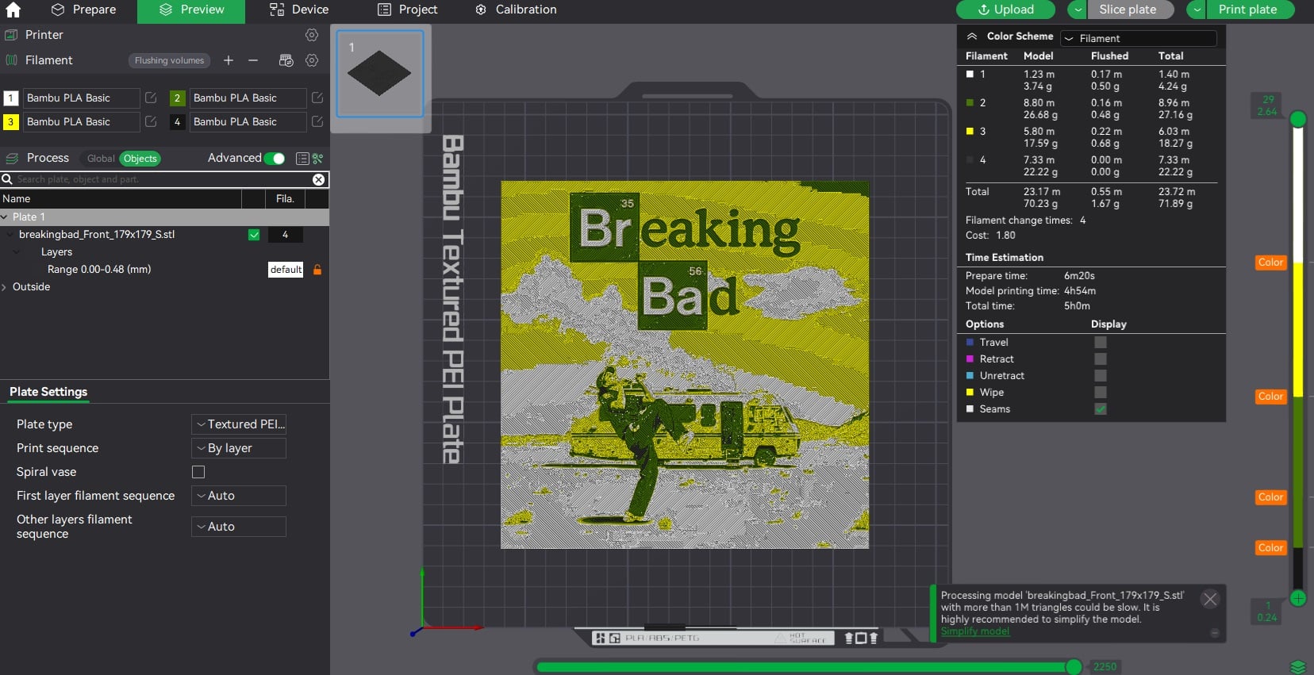
Task: Open Print plate dropdown arrow
Action: [1197, 10]
